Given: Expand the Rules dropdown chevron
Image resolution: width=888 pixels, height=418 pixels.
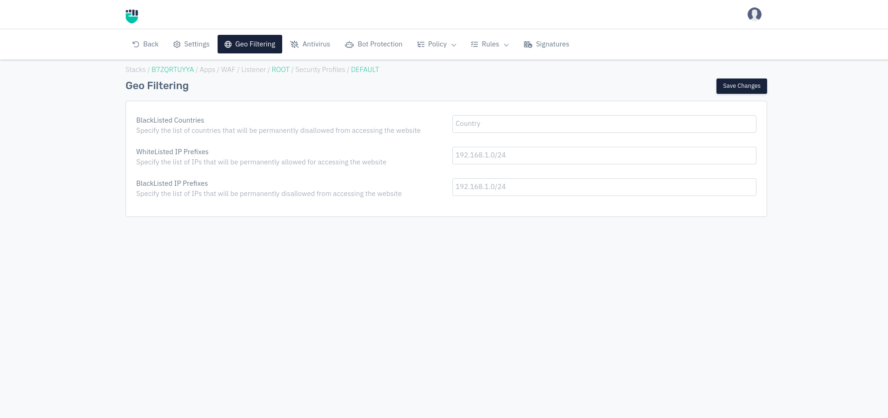Looking at the screenshot, I should point(506,45).
